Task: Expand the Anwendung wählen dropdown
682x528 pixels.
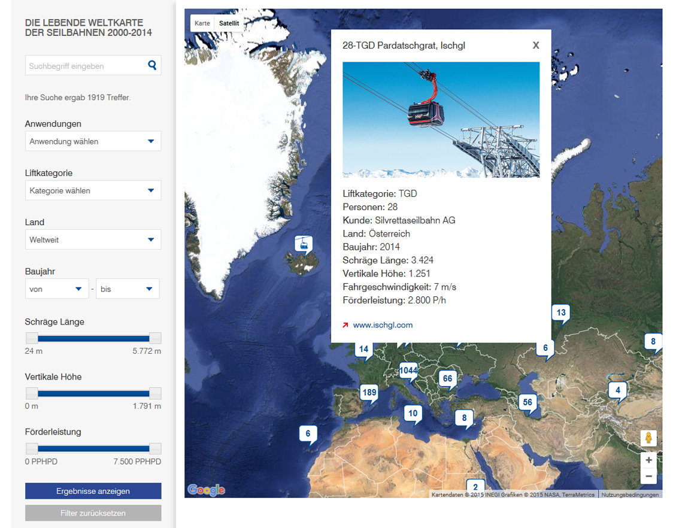Action: pos(93,141)
